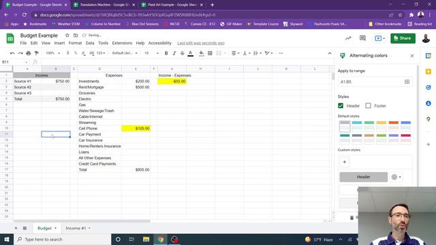This screenshot has width=436, height=245.
Task: Star the Budget Example document
Action: point(67,35)
